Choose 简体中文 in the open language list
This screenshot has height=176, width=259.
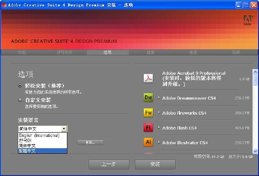tap(42, 146)
